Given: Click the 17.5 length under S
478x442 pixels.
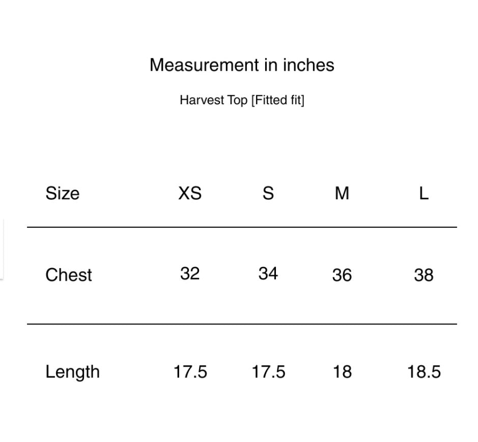Looking at the screenshot, I should click(268, 372).
